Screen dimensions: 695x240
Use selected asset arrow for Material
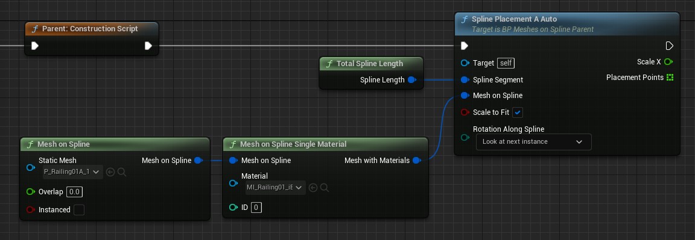pyautogui.click(x=313, y=188)
